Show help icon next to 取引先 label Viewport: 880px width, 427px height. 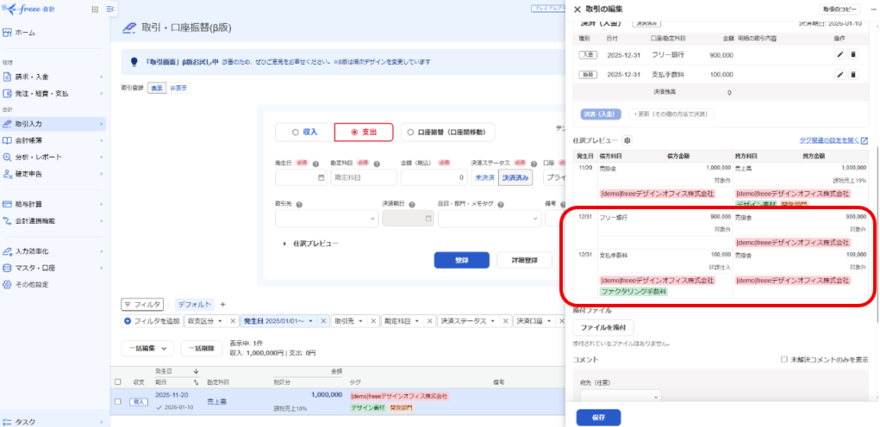coord(299,205)
